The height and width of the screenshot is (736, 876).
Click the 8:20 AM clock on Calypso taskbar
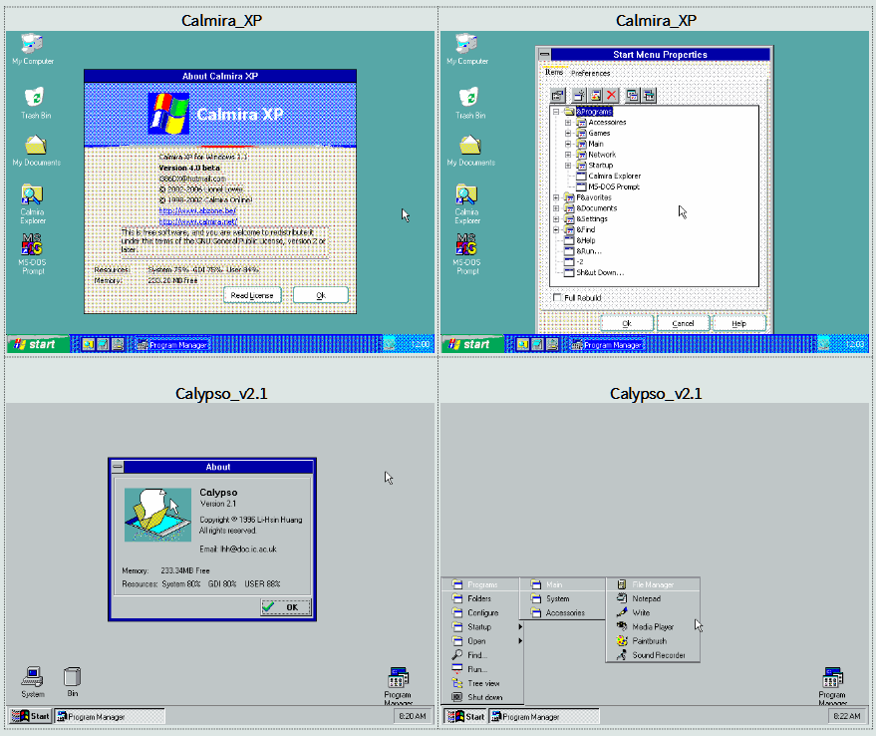point(413,716)
